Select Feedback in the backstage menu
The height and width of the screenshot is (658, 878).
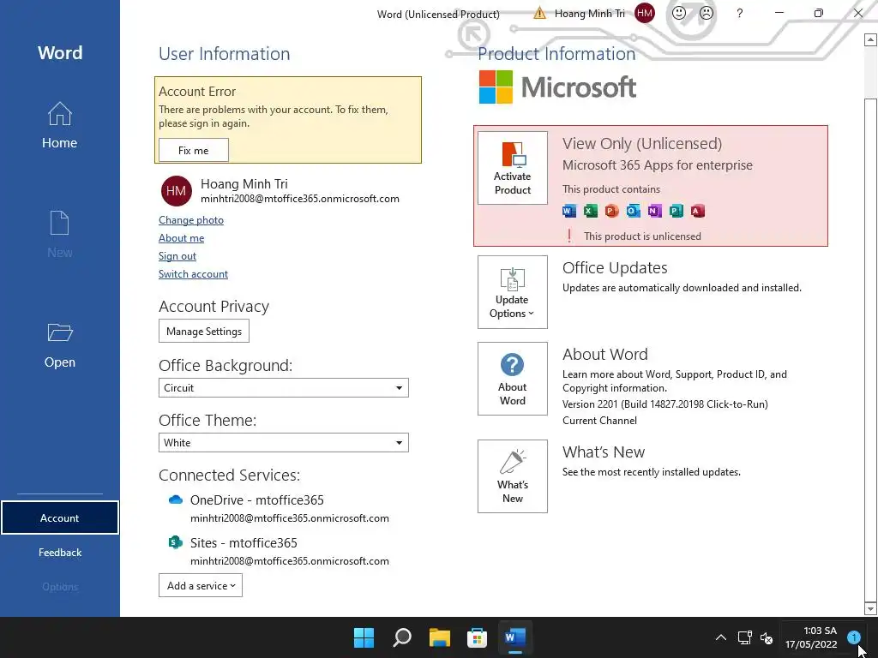point(59,553)
